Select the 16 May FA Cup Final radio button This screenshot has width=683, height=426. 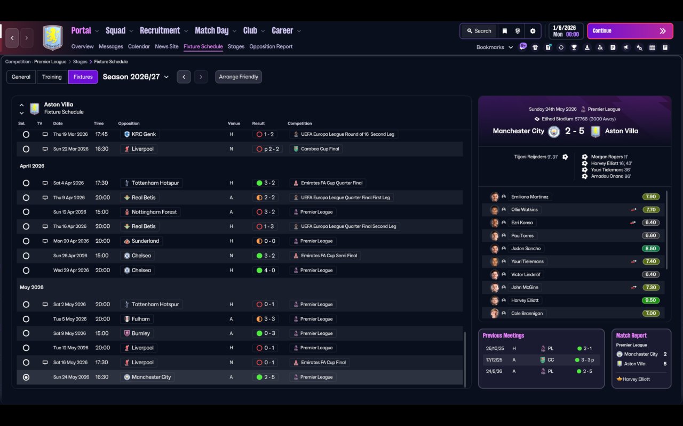click(26, 363)
